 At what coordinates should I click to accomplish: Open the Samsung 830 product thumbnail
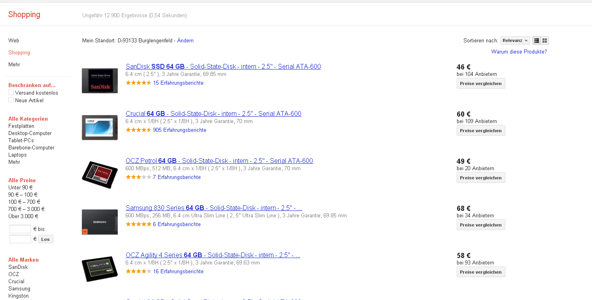pos(100,222)
